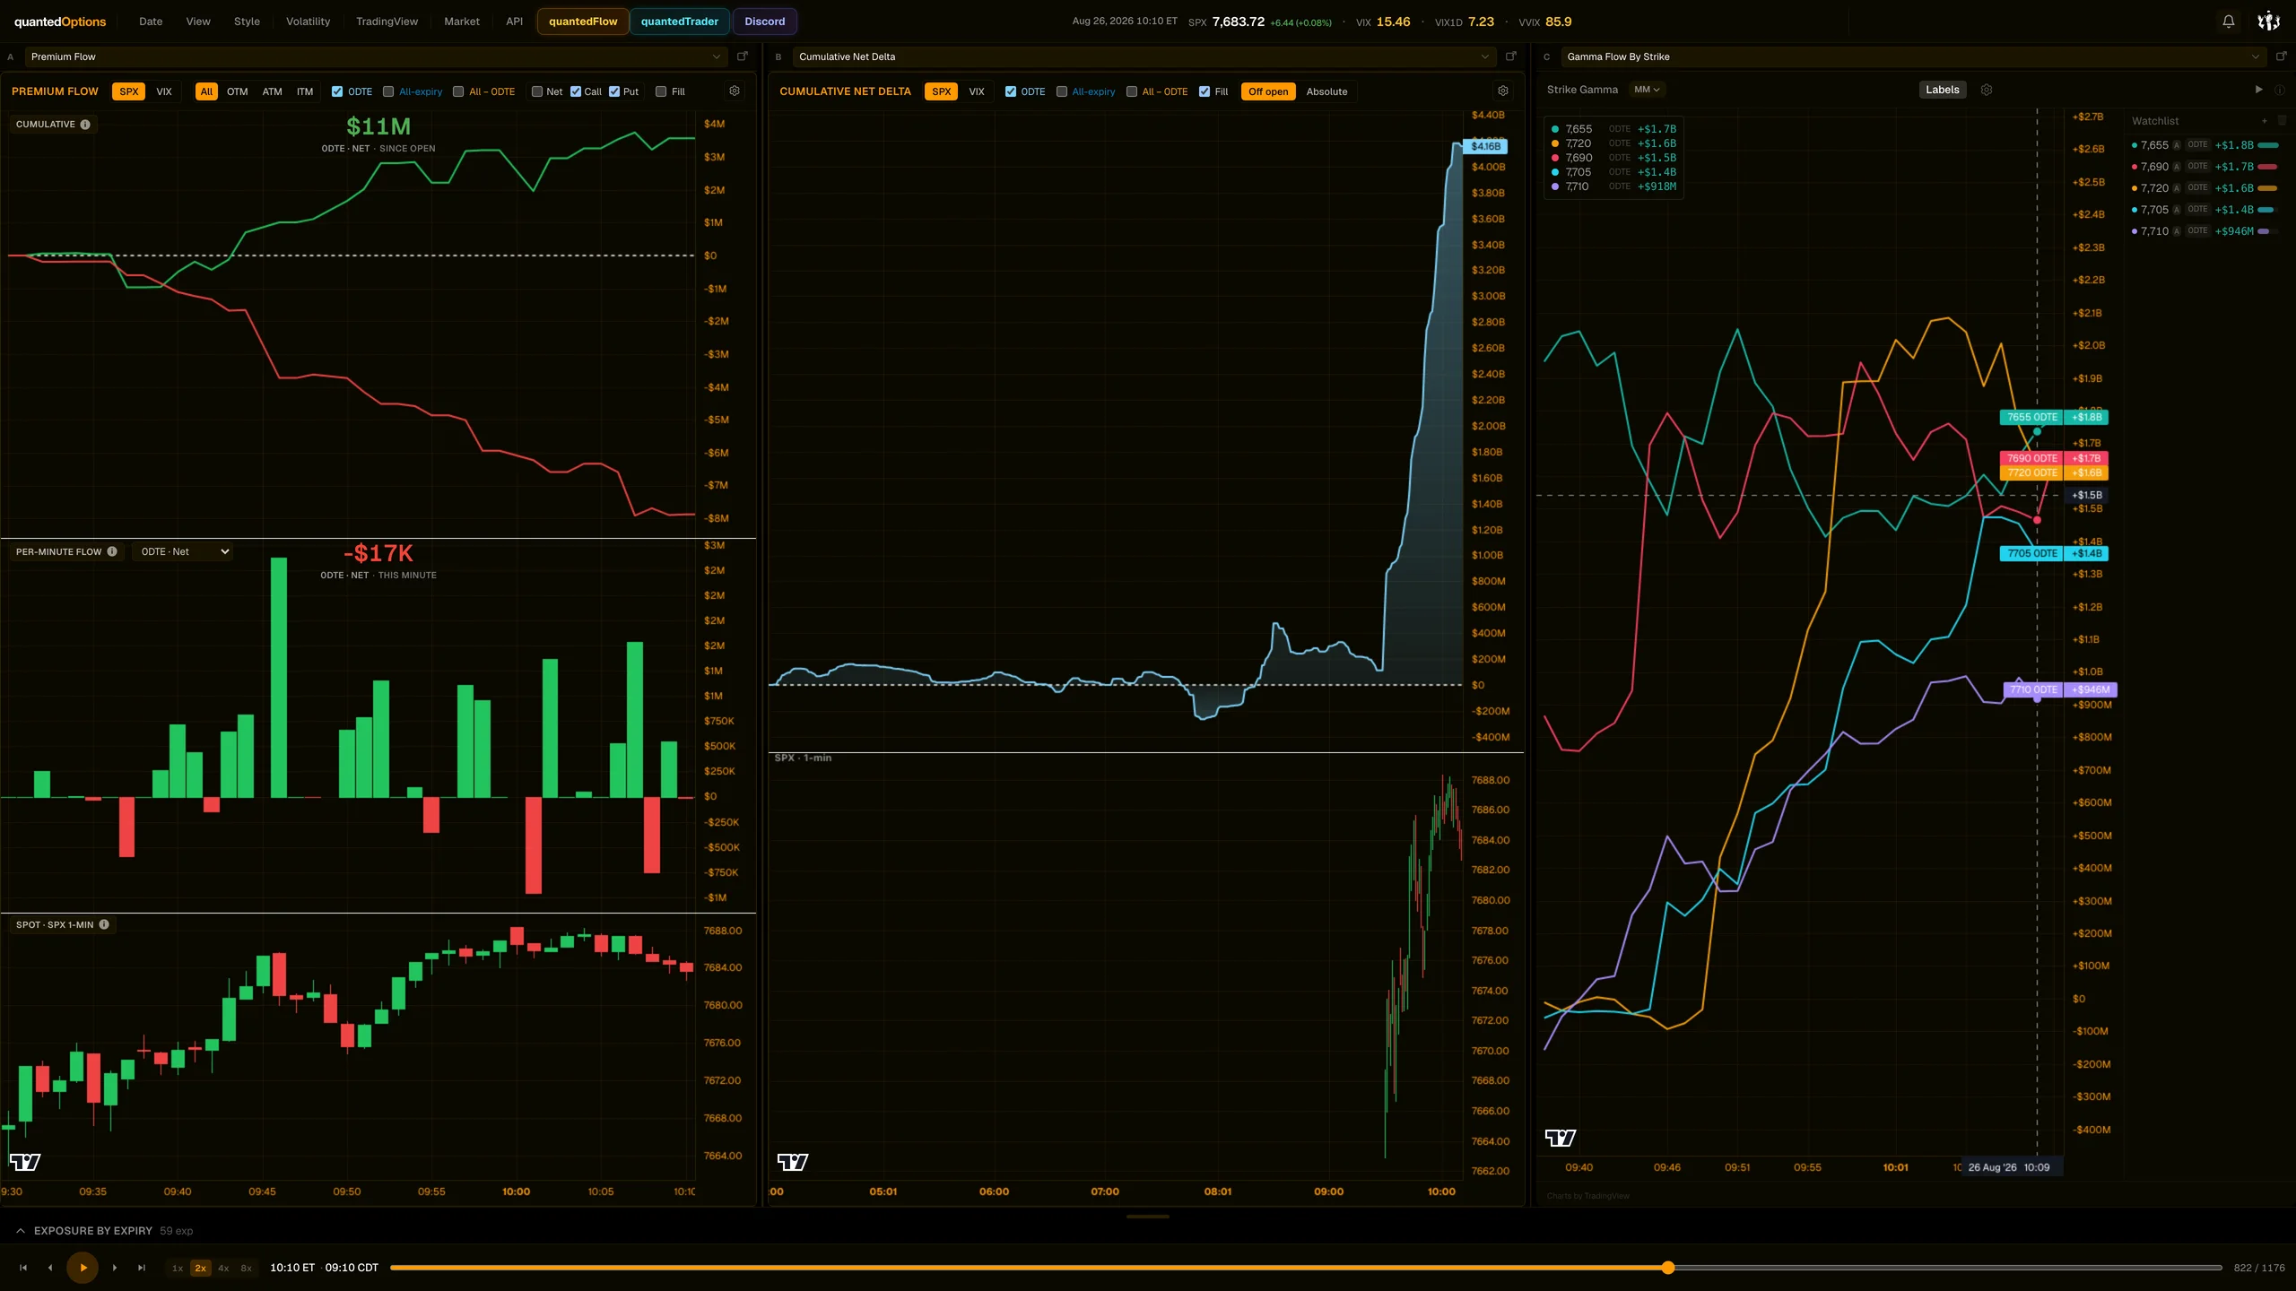2296x1291 pixels.
Task: Open the Market menu
Action: tap(462, 22)
